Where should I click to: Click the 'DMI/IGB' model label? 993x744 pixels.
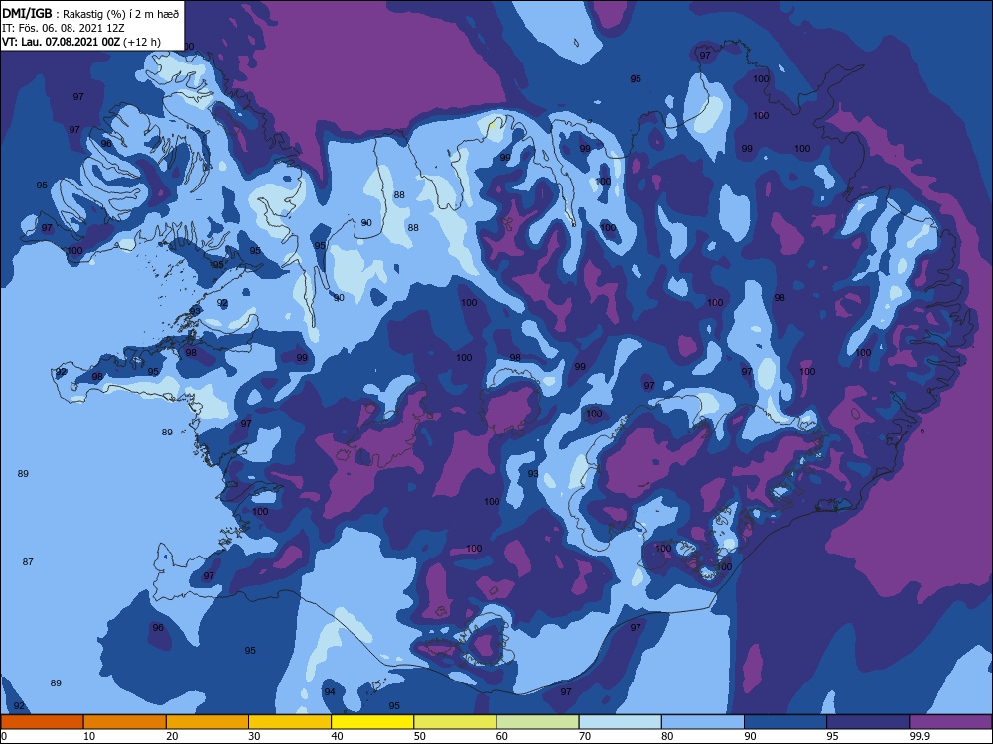click(27, 14)
